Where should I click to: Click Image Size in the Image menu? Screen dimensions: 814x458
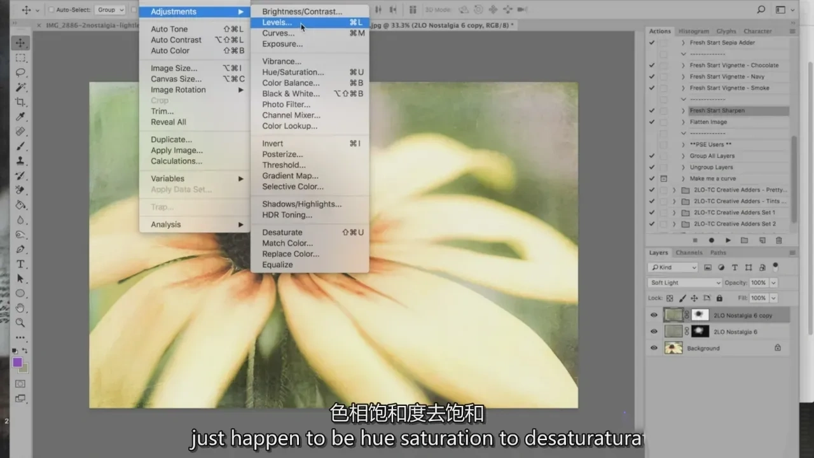195,68
